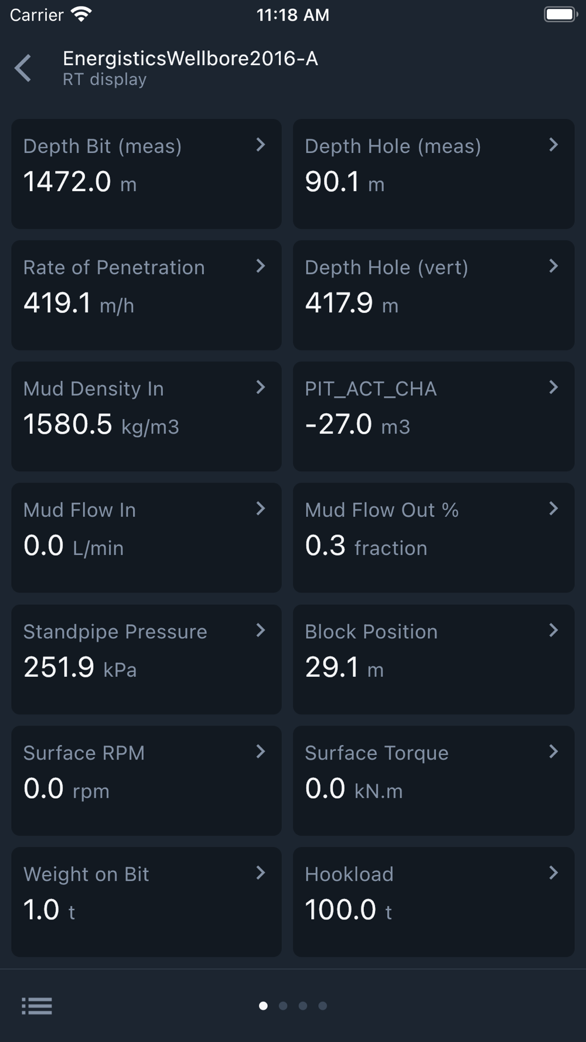The height and width of the screenshot is (1042, 586).
Task: Expand Depth Hole (meas) chevron
Action: coord(553,145)
